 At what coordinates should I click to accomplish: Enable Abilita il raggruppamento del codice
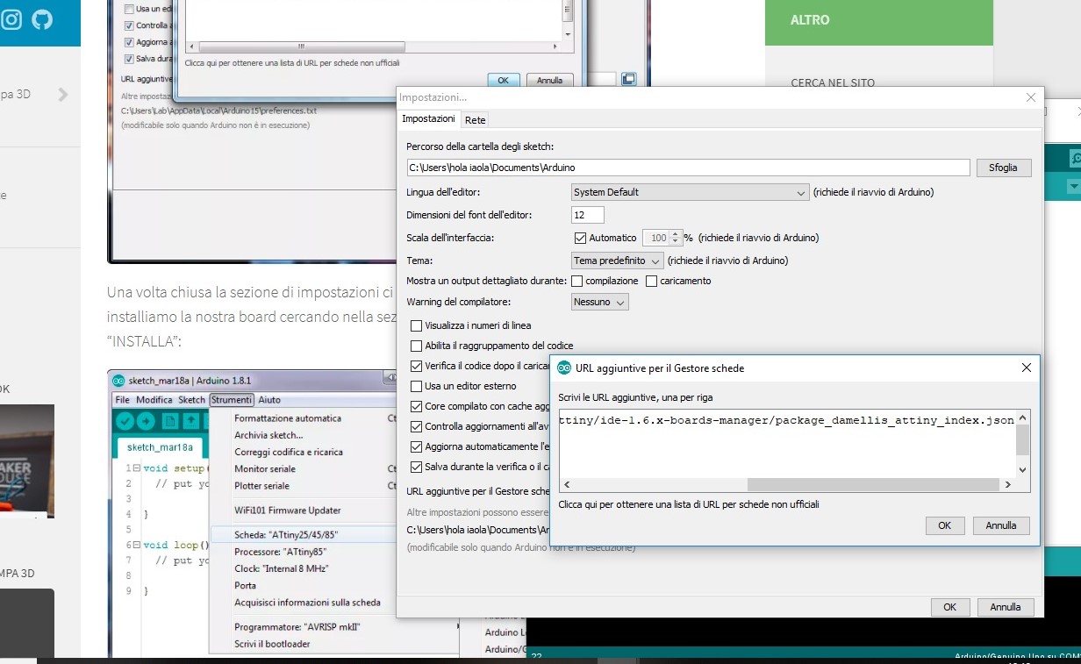tap(417, 346)
